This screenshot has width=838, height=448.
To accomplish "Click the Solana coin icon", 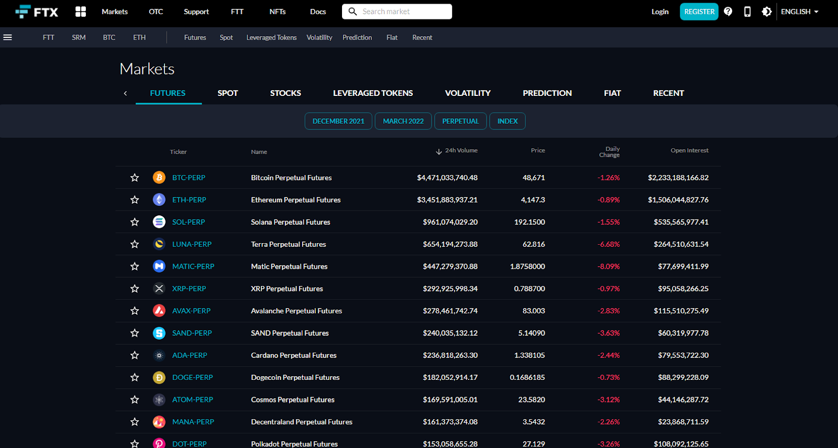I will [x=159, y=222].
